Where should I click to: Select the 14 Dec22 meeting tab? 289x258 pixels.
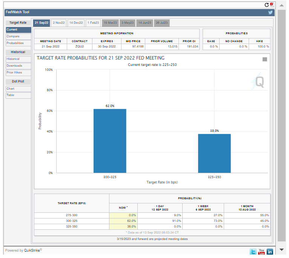(x=76, y=23)
